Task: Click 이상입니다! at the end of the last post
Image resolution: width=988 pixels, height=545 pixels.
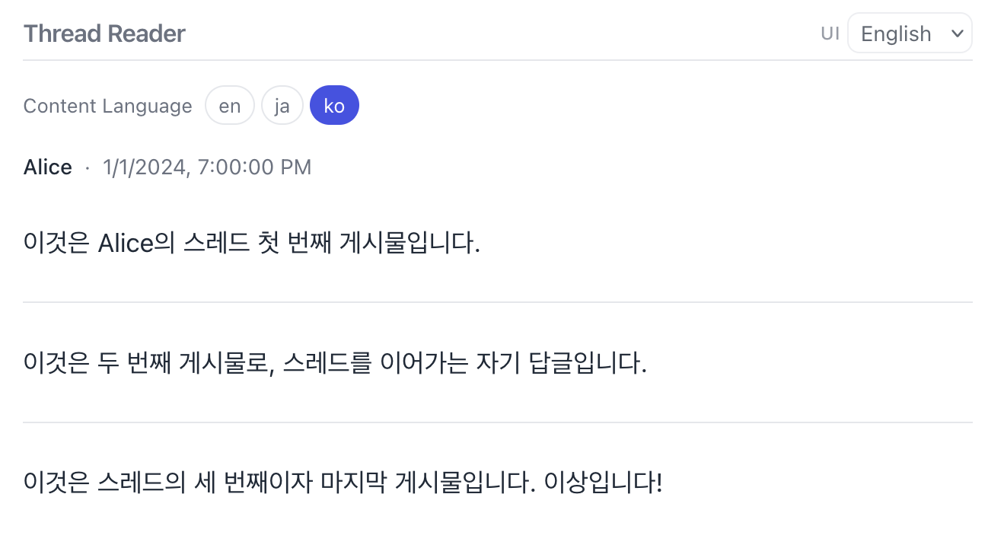Action: [604, 483]
